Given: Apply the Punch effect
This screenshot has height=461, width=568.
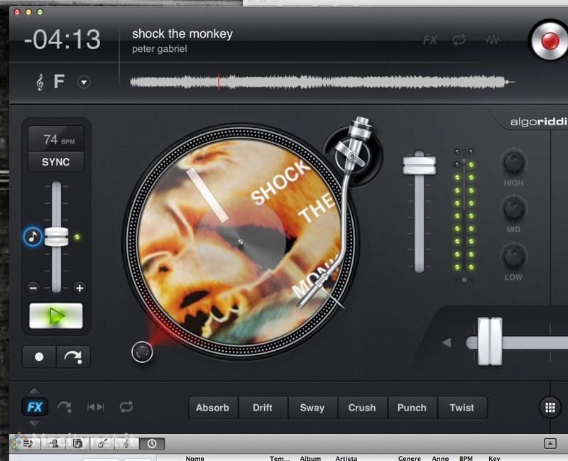Looking at the screenshot, I should 413,408.
